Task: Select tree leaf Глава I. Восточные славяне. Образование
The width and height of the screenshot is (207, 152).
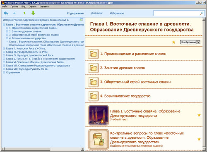Action: (46, 42)
